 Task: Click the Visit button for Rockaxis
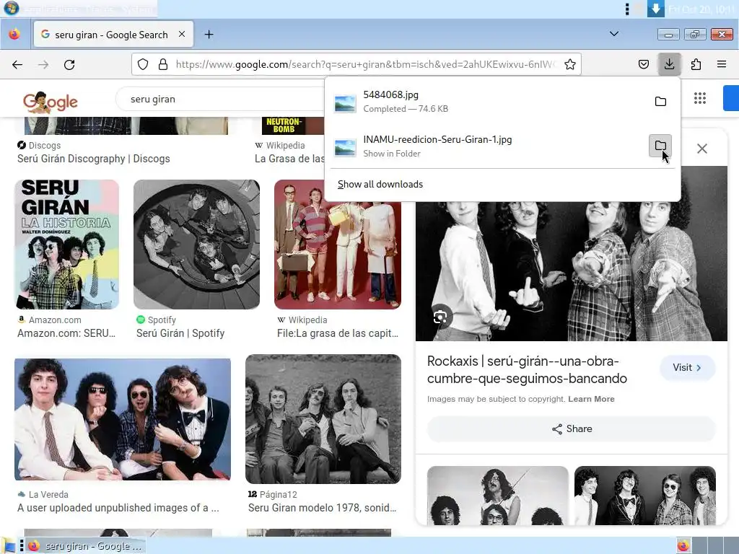click(687, 367)
